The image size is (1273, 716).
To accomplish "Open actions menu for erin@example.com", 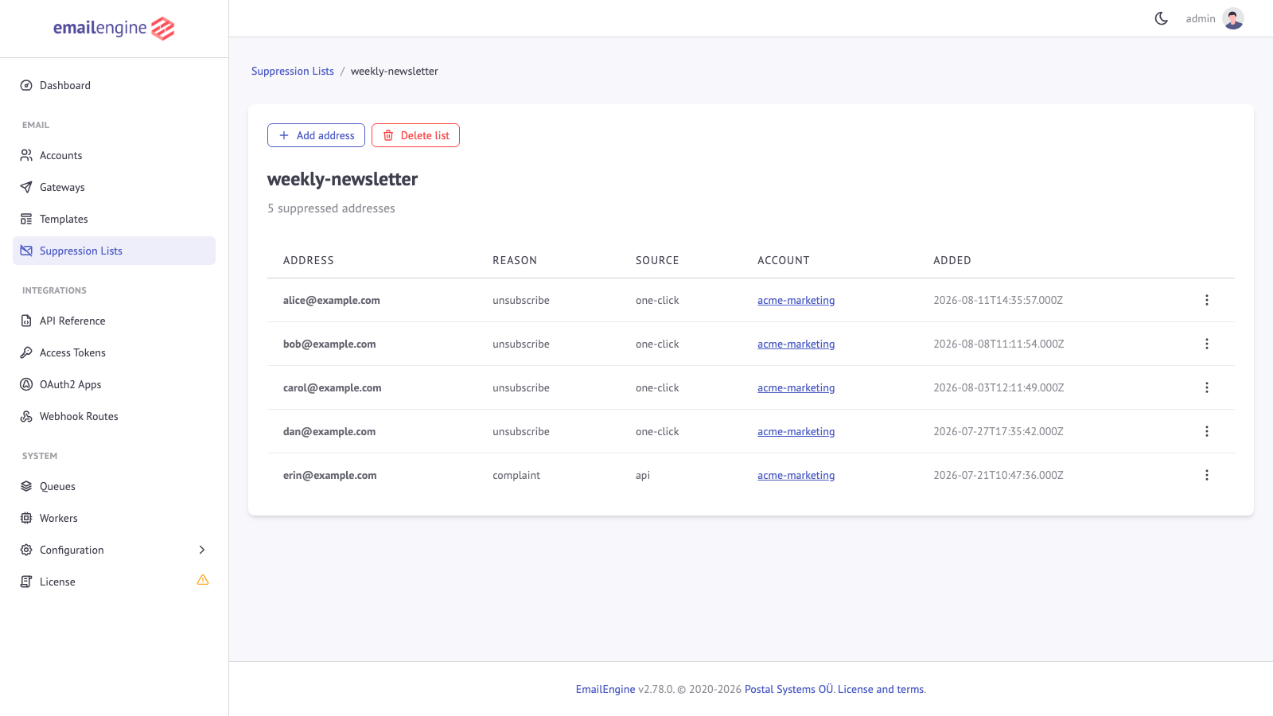I will coord(1207,475).
